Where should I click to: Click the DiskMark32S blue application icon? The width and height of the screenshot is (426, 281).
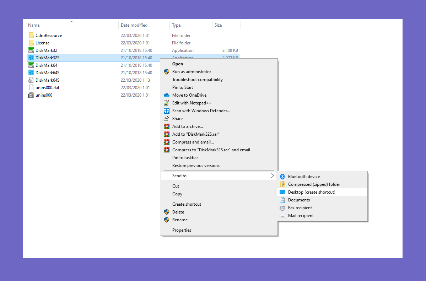31,58
